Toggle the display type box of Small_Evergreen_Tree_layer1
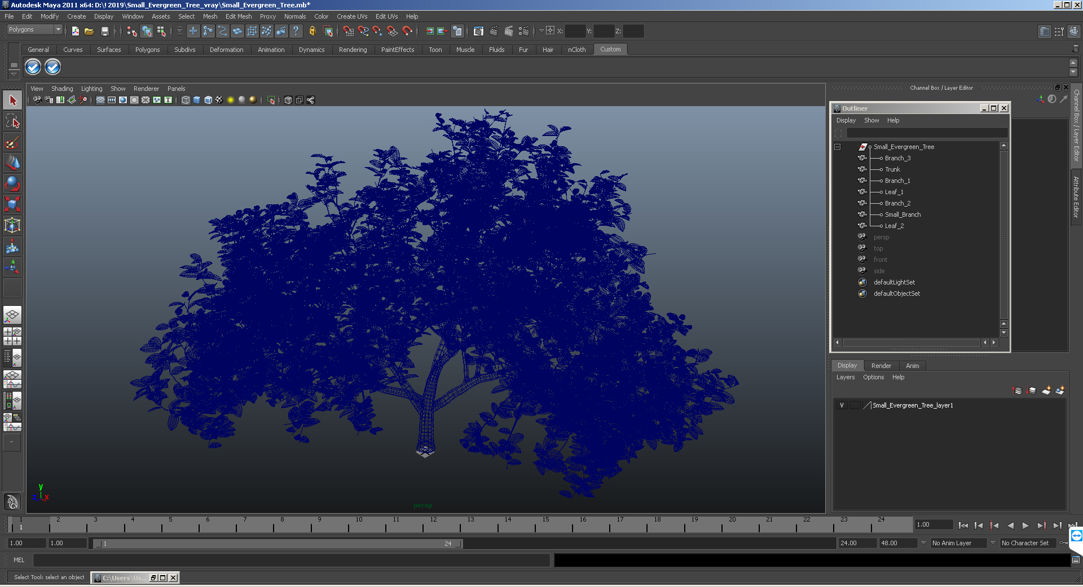This screenshot has height=587, width=1083. click(855, 405)
